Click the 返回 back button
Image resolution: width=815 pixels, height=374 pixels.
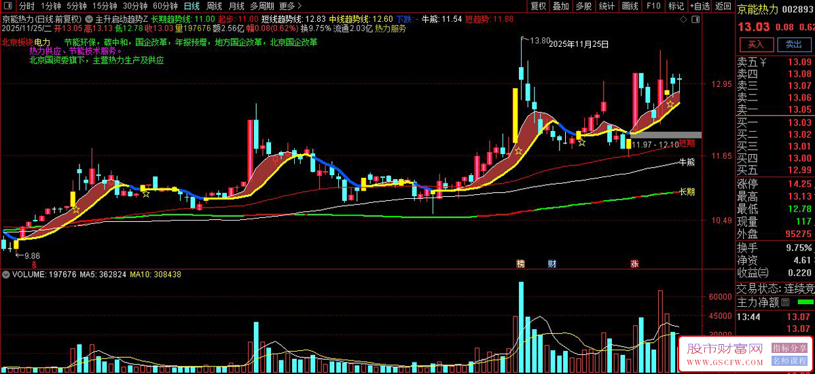(723, 6)
